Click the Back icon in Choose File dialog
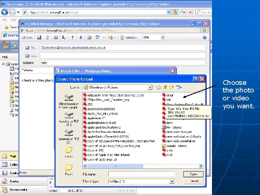The width and height of the screenshot is (260, 195). point(159,87)
